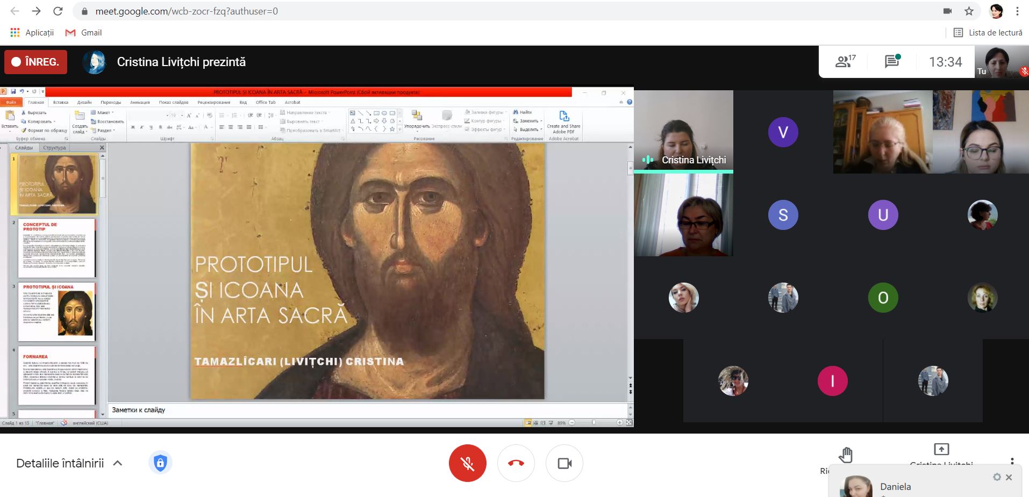The height and width of the screenshot is (497, 1029).
Task: Dismiss the Daniela notification popup
Action: point(1009,477)
